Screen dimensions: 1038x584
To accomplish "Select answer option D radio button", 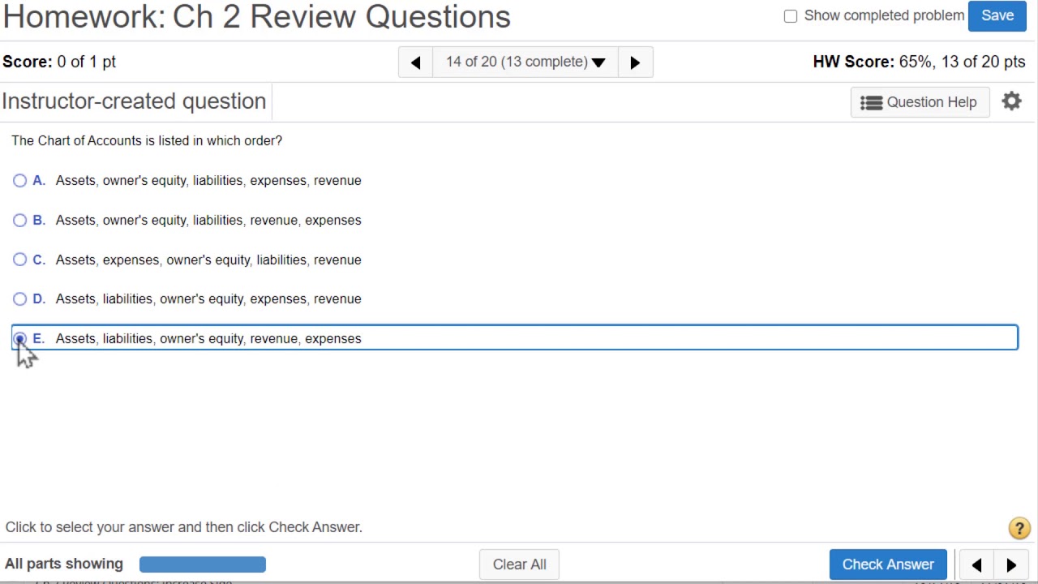I will (19, 299).
